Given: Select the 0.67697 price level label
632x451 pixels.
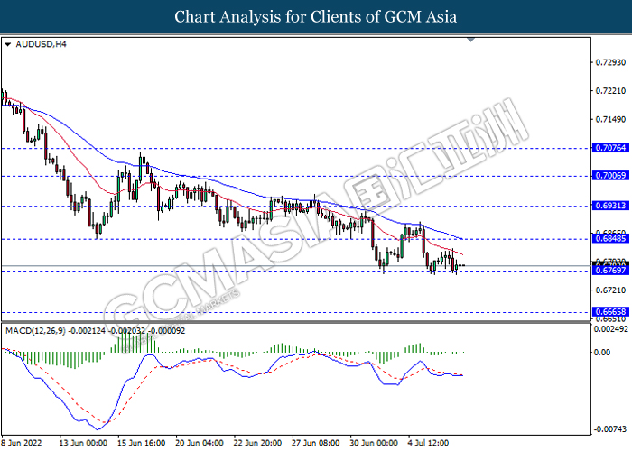Looking at the screenshot, I should tap(610, 271).
